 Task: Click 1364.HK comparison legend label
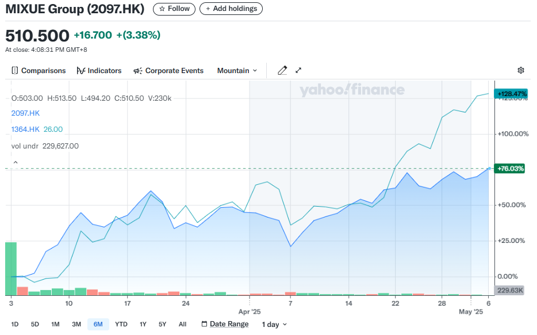(x=25, y=130)
